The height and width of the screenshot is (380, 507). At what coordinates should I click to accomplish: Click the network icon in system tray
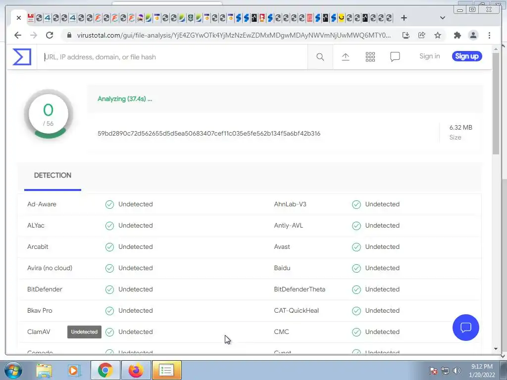click(445, 371)
